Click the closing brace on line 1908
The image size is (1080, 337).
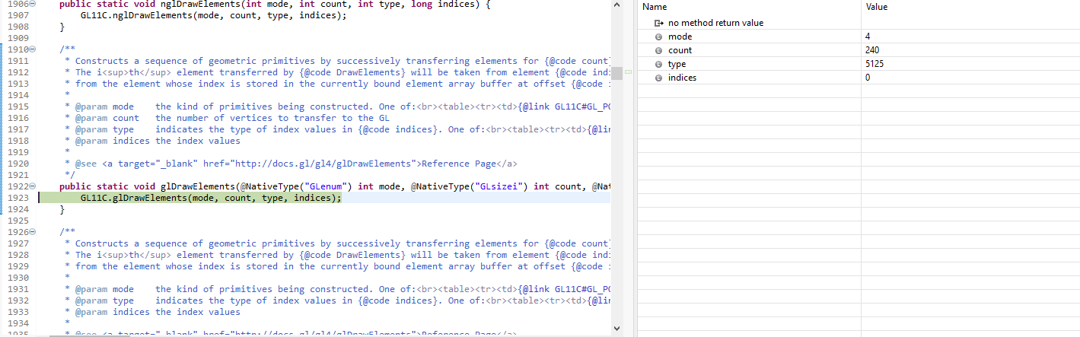click(x=62, y=27)
